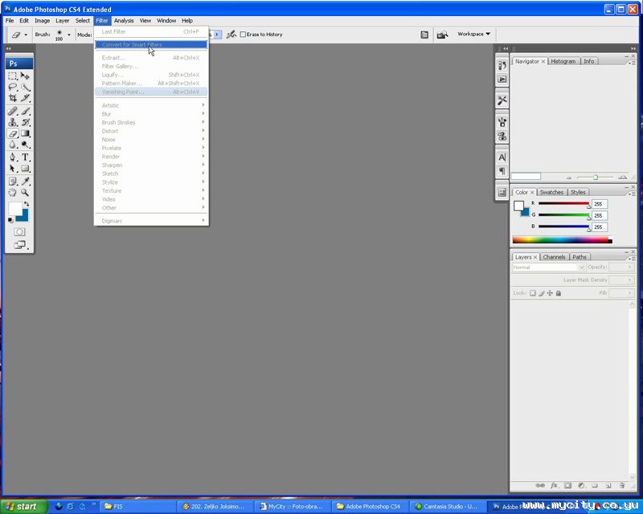Toggle lock all padlock in Layers
The width and height of the screenshot is (643, 514).
[559, 293]
